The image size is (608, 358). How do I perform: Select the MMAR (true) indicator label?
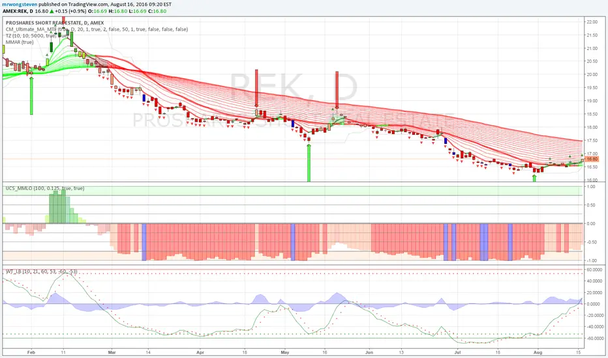pyautogui.click(x=20, y=42)
